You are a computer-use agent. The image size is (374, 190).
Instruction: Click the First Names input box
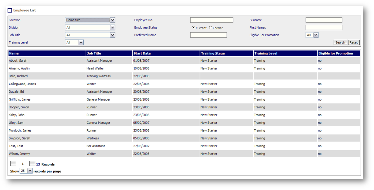coord(324,28)
